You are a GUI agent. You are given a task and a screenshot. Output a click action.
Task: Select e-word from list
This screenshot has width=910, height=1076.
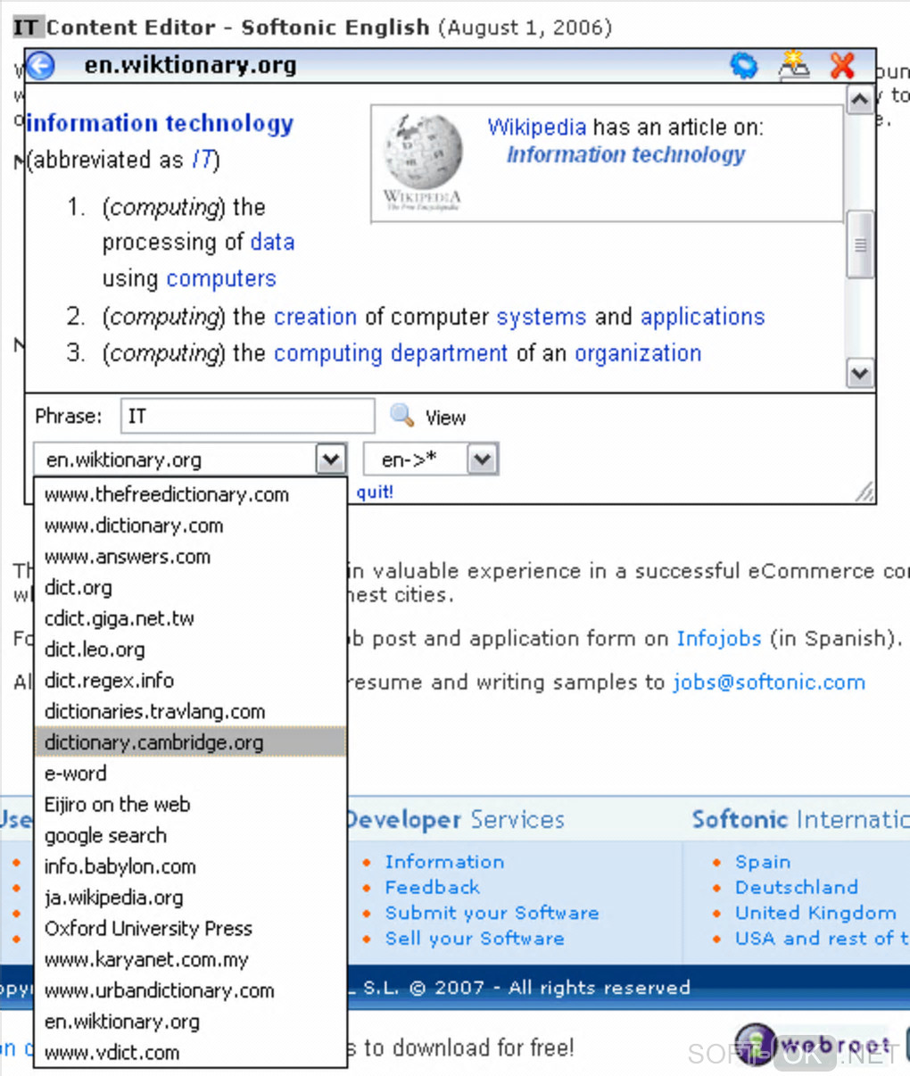[x=190, y=774]
